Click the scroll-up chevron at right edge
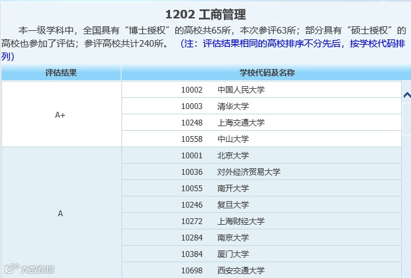Screen dimensions: 411x278 [x=407, y=95]
